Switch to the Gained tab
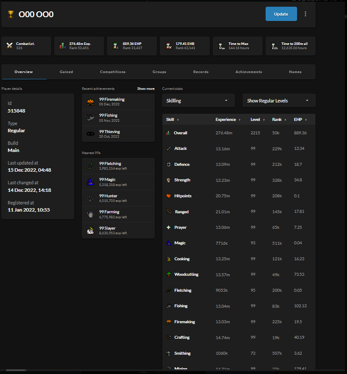Screen dimensions: 347x374 point(66,72)
